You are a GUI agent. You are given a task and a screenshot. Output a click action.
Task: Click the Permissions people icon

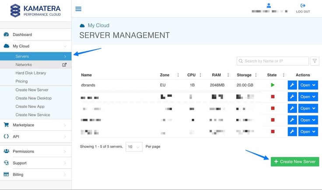pos(7,151)
